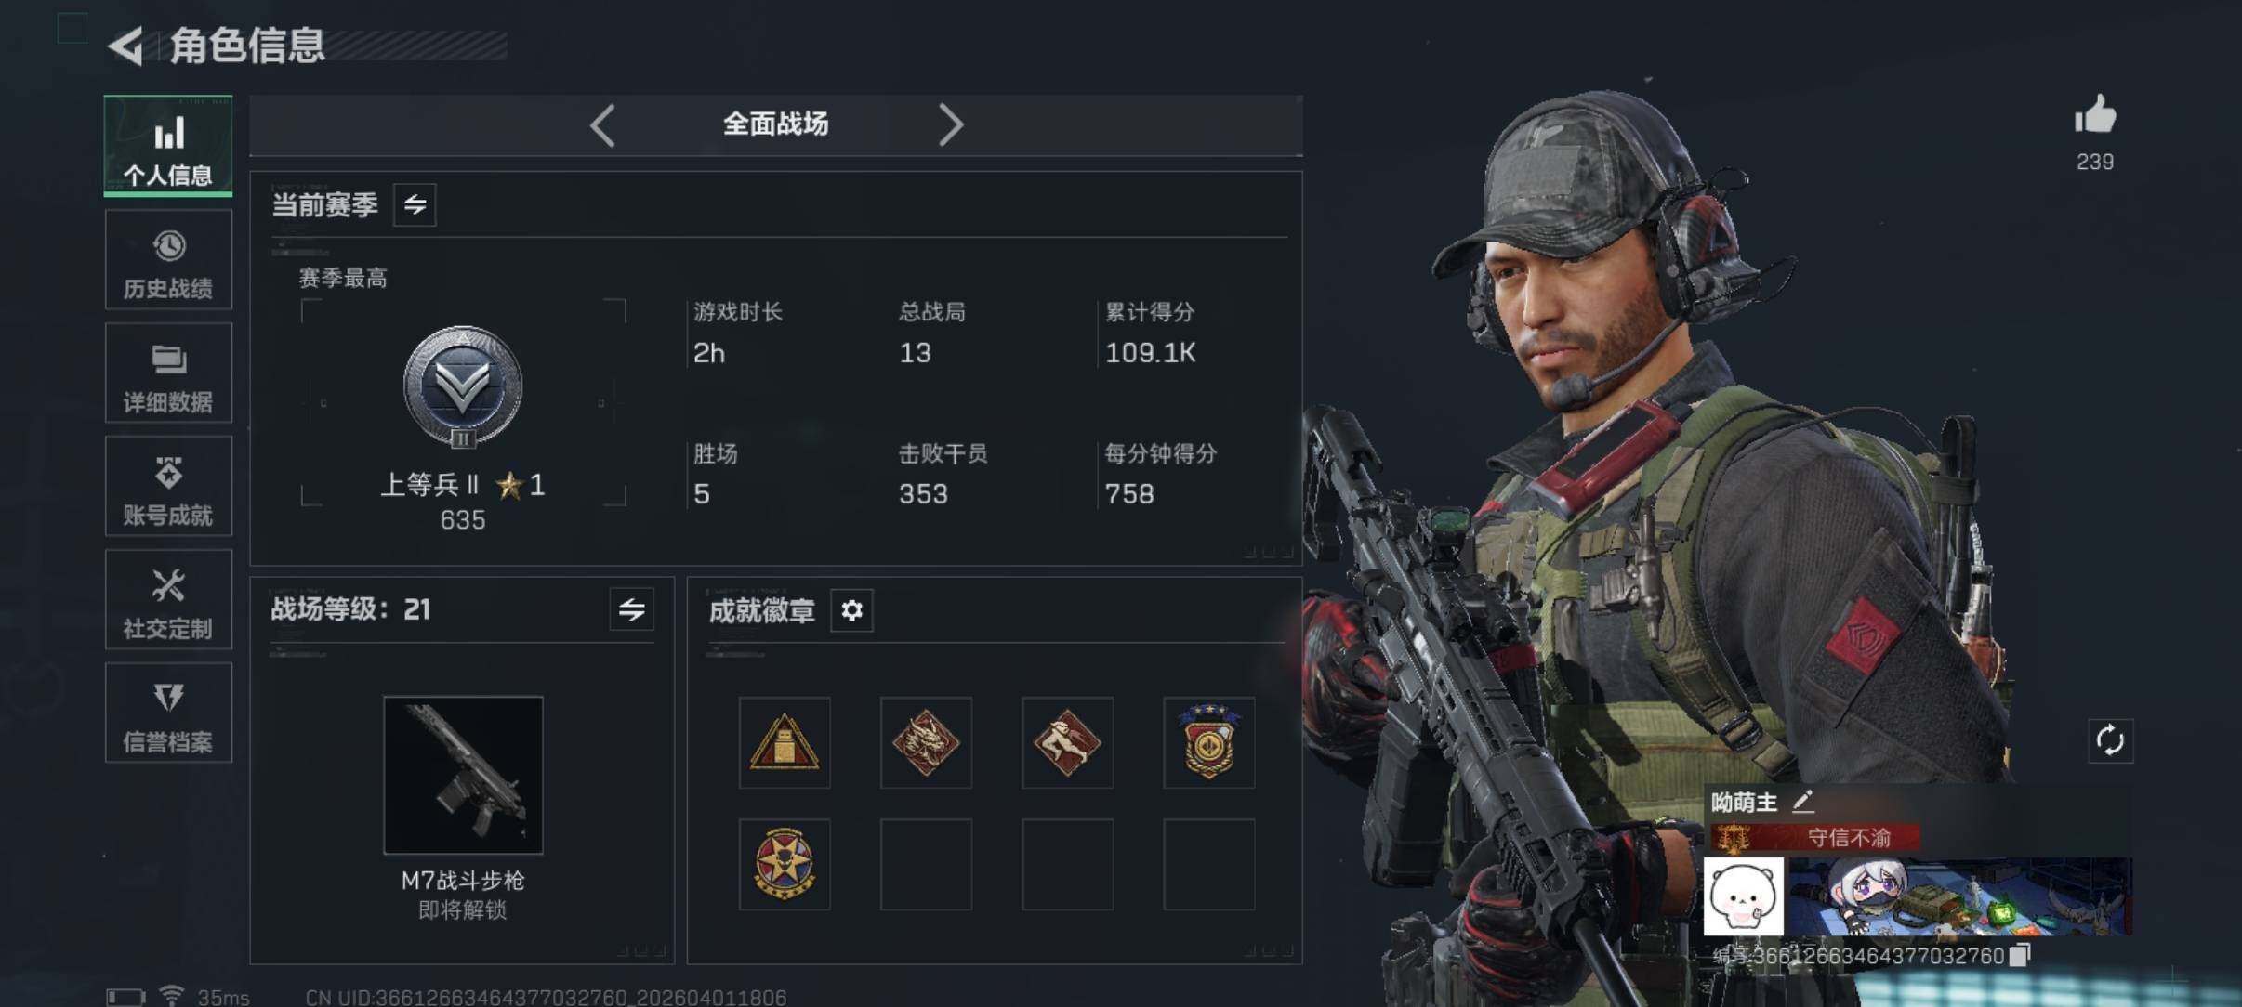Go back using the arrow beside 角色信息

[x=126, y=46]
